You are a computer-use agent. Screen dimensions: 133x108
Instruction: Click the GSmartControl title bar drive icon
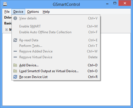(5, 4)
